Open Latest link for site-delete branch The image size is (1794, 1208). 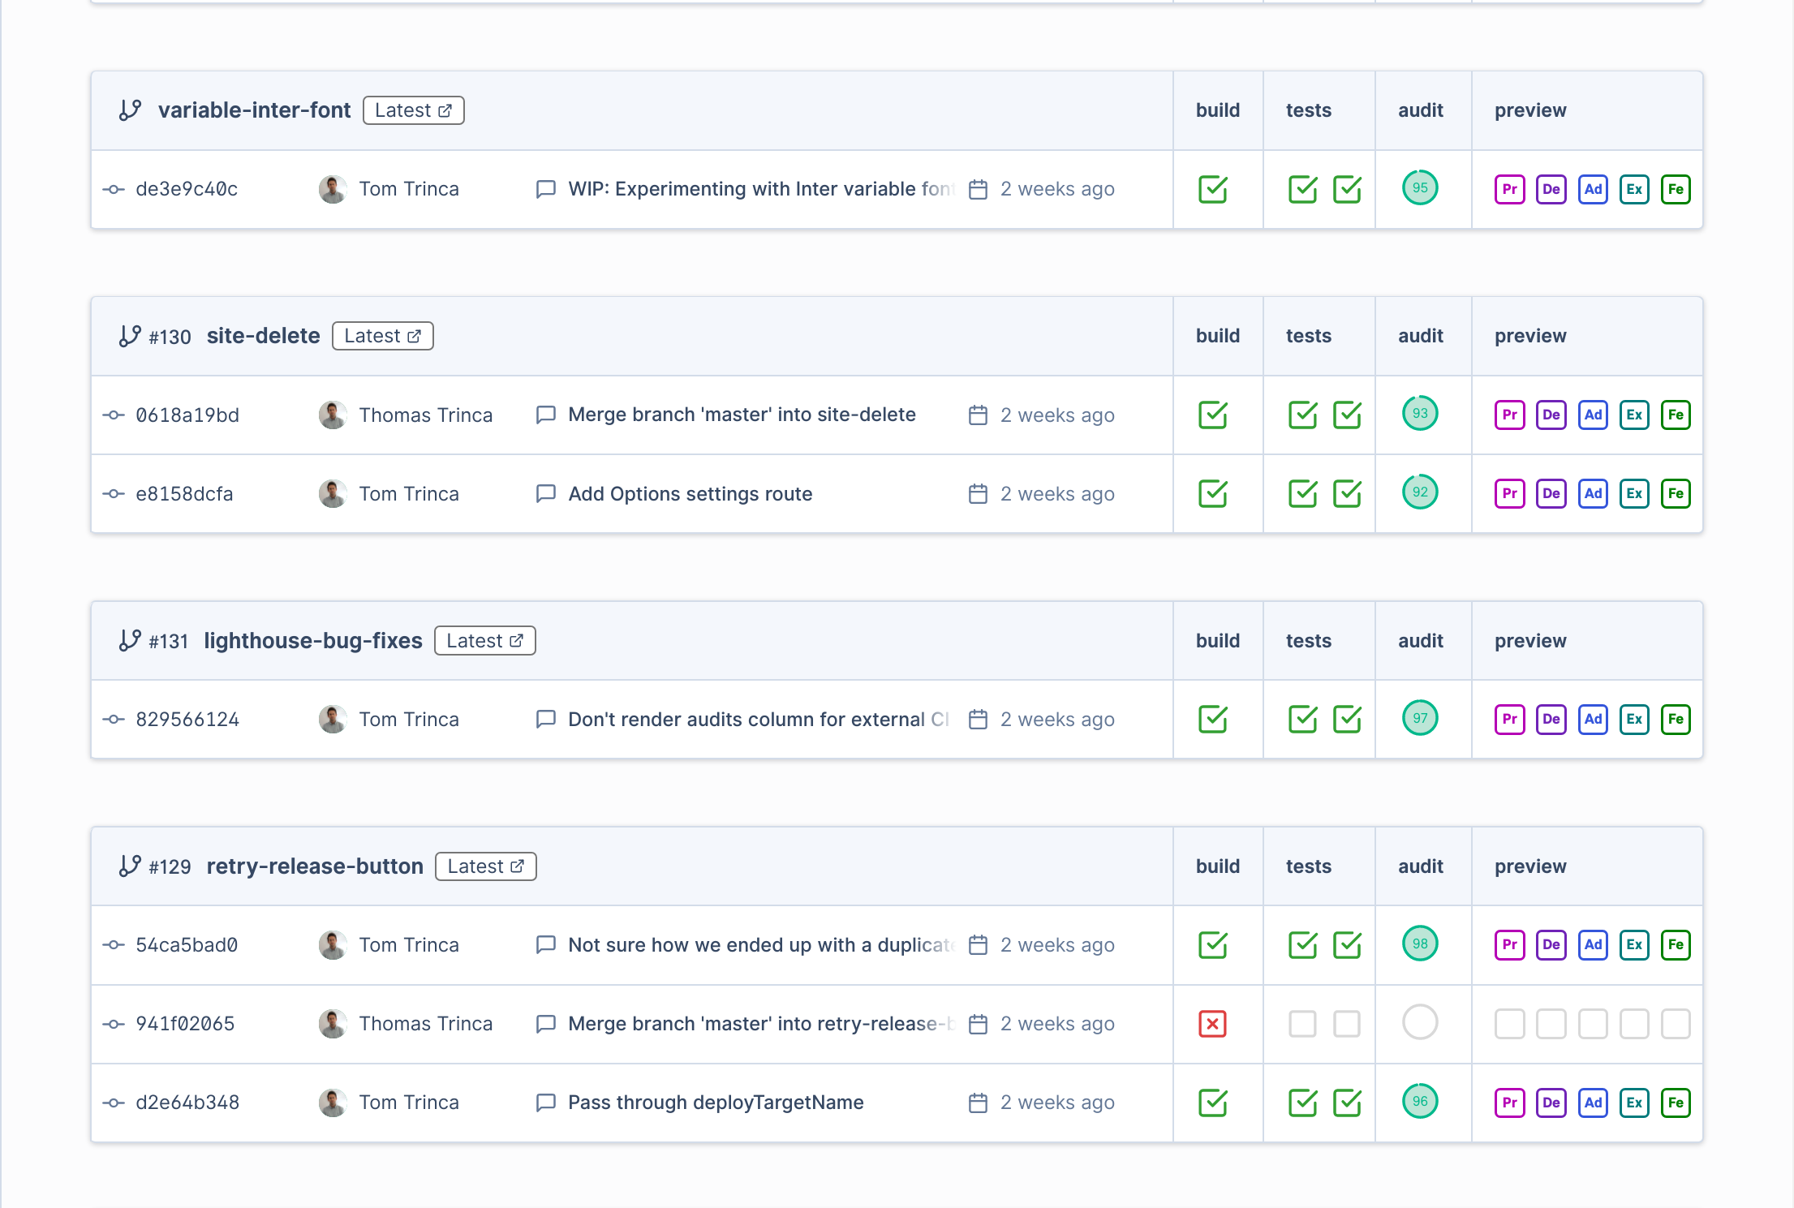coord(382,336)
